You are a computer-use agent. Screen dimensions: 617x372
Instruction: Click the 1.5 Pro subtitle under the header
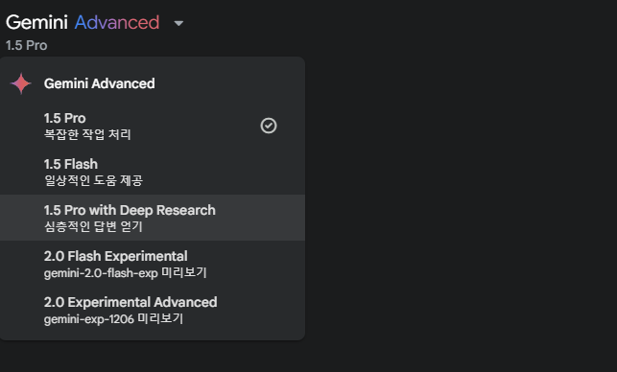[x=26, y=45]
